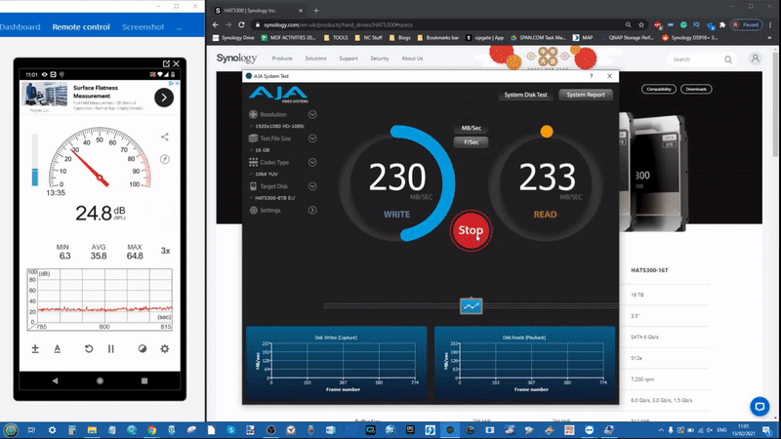Click the AJA help question mark

[592, 76]
